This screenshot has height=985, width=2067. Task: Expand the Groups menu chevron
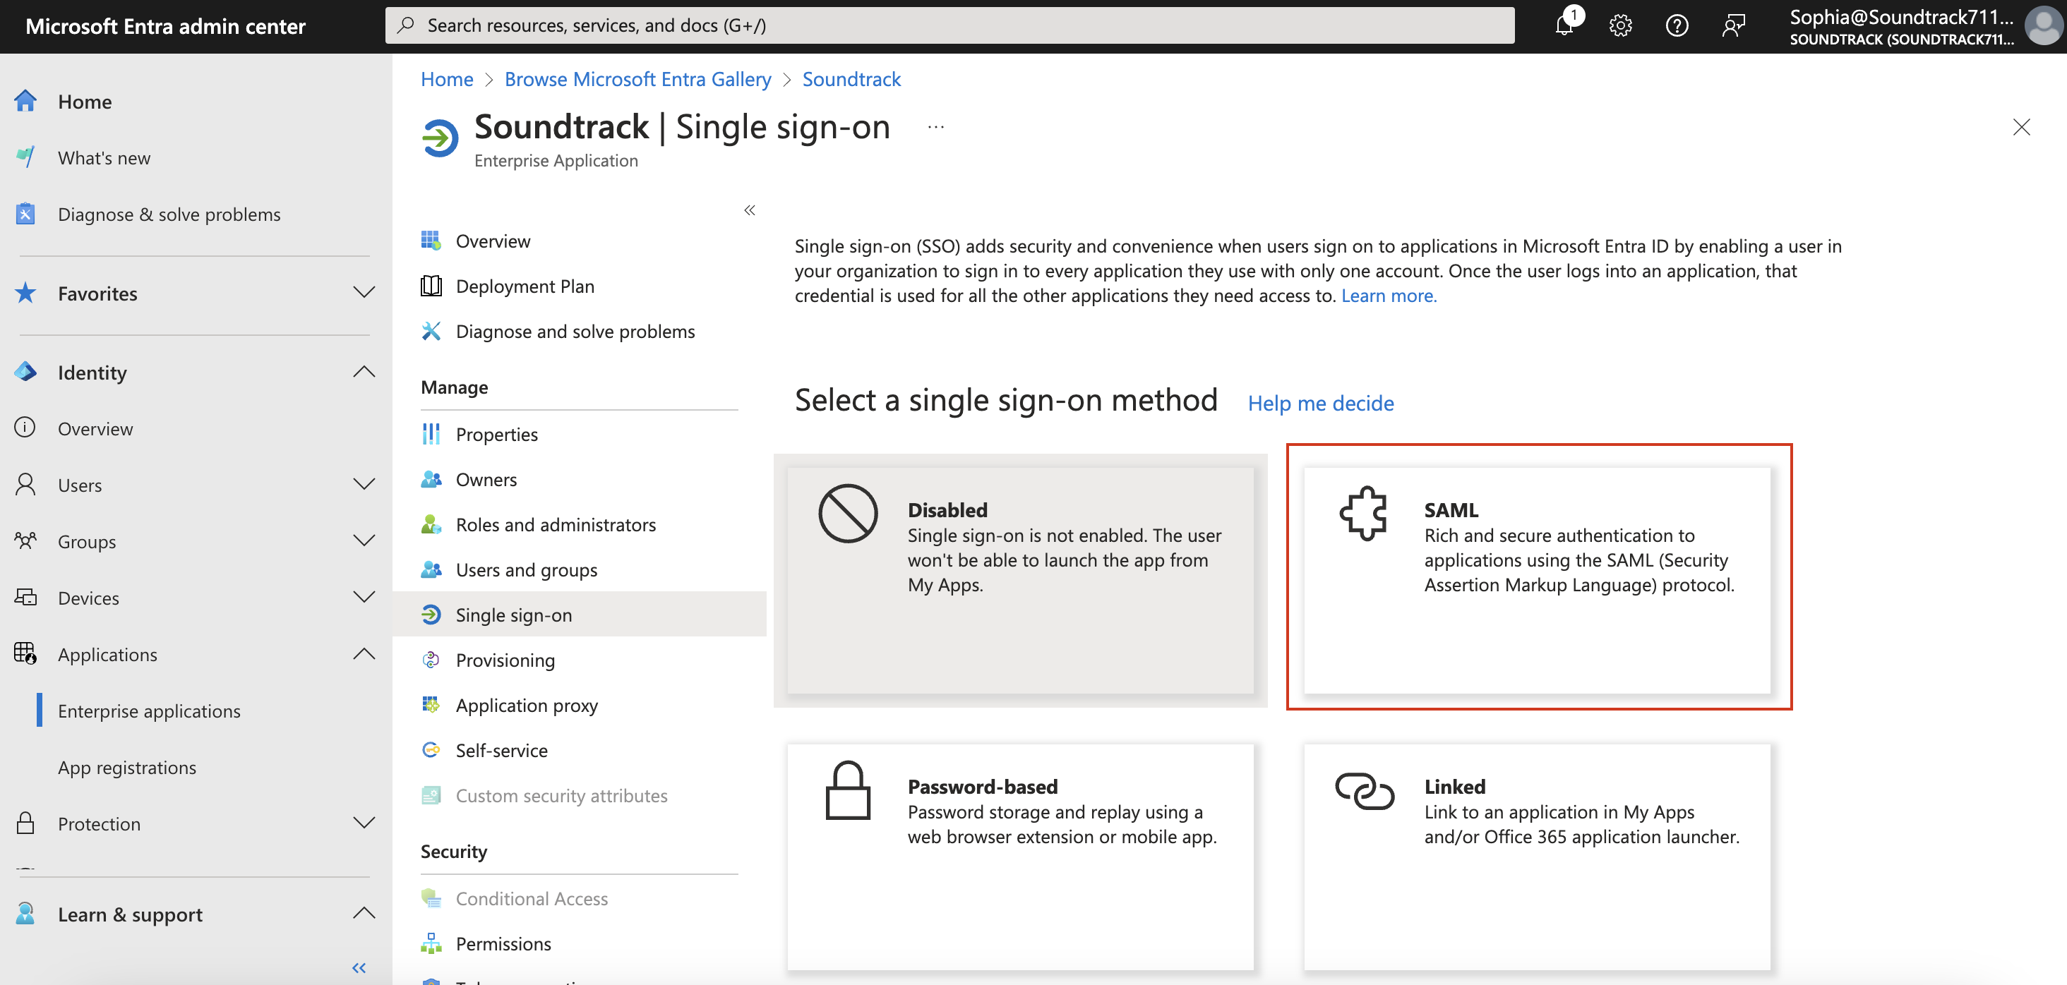pyautogui.click(x=364, y=540)
